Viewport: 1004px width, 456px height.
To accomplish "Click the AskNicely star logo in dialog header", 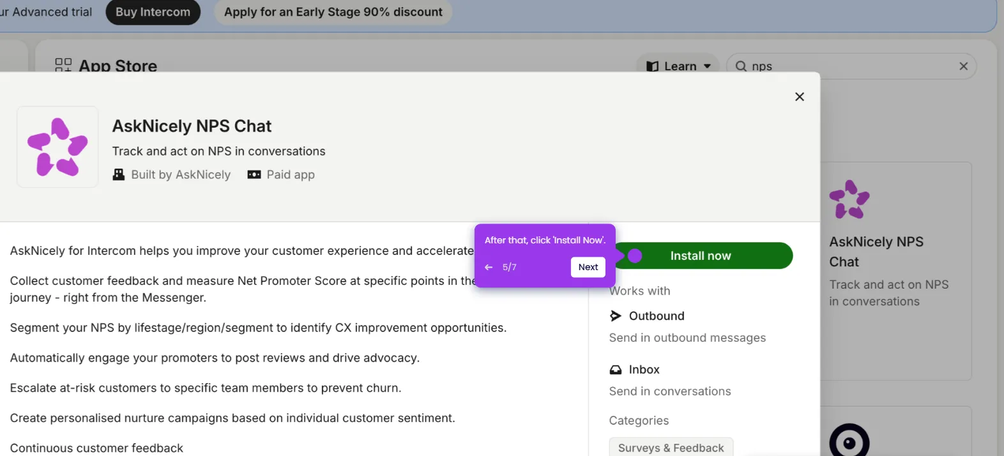I will [x=57, y=147].
